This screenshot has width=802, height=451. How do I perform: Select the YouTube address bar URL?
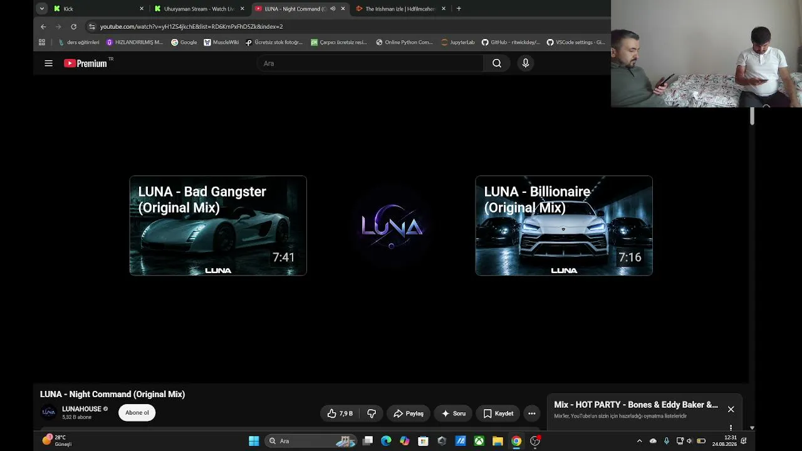click(x=191, y=26)
